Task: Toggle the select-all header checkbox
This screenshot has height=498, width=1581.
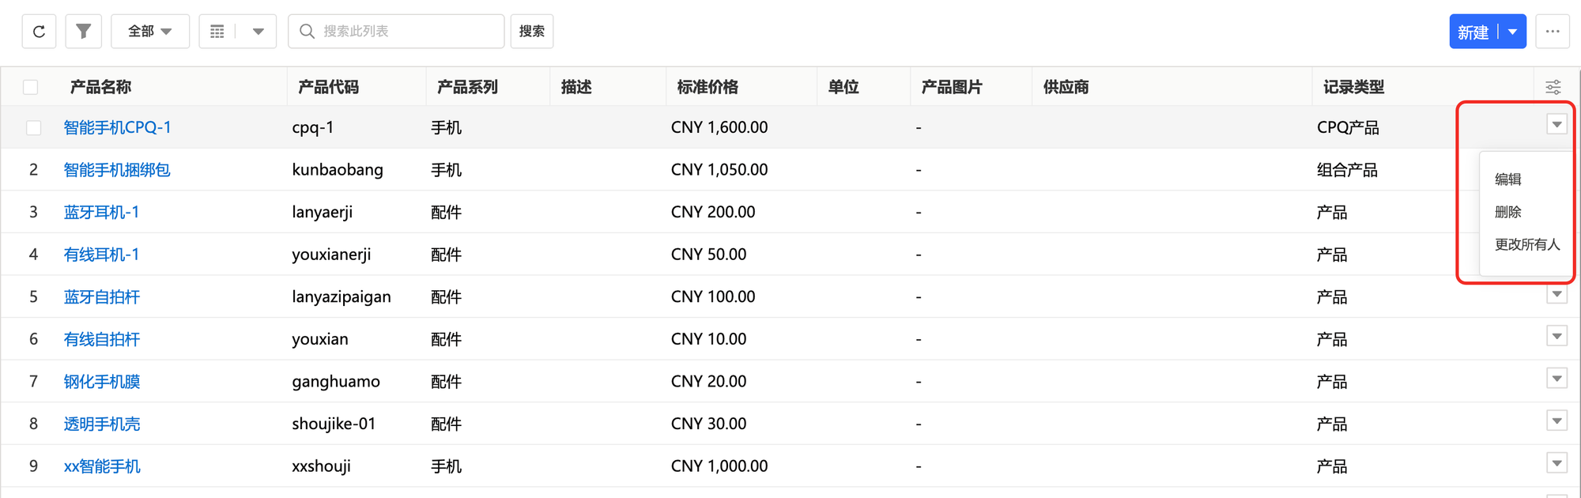Action: [x=31, y=87]
